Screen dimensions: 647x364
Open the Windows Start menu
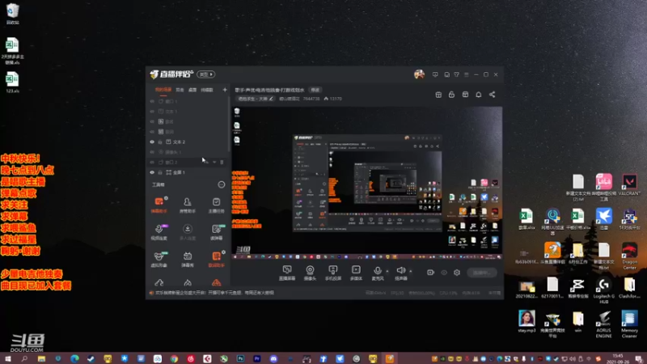7,358
